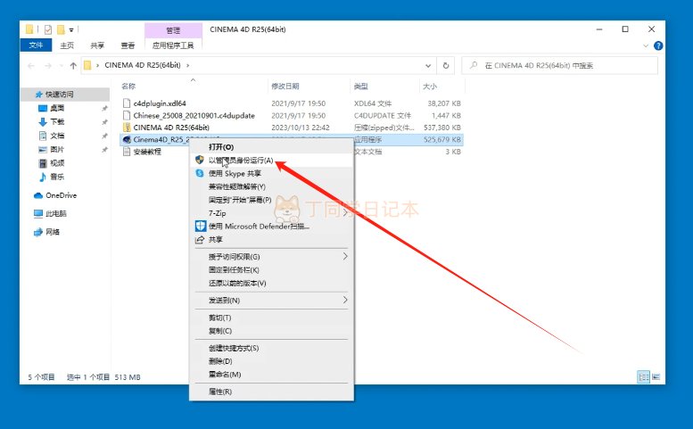The width and height of the screenshot is (693, 429).
Task: Choose 固定到任务栏(K) entry
Action: [x=234, y=269]
